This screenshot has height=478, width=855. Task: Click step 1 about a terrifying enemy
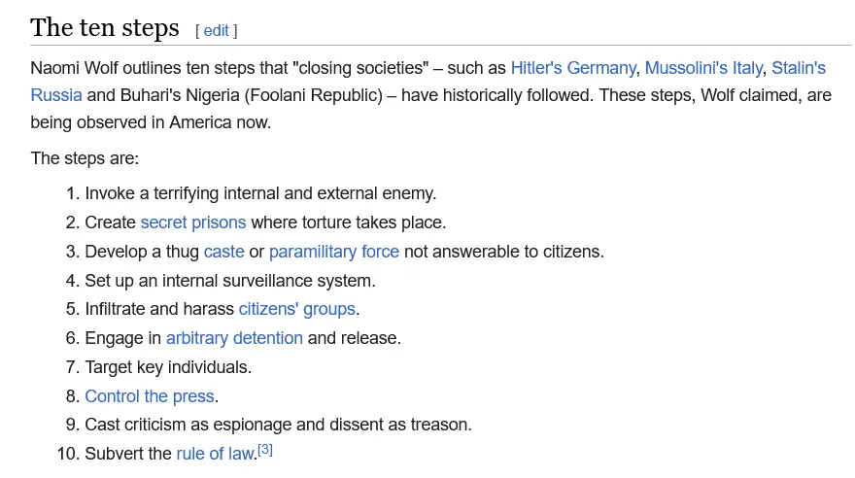pos(260,193)
